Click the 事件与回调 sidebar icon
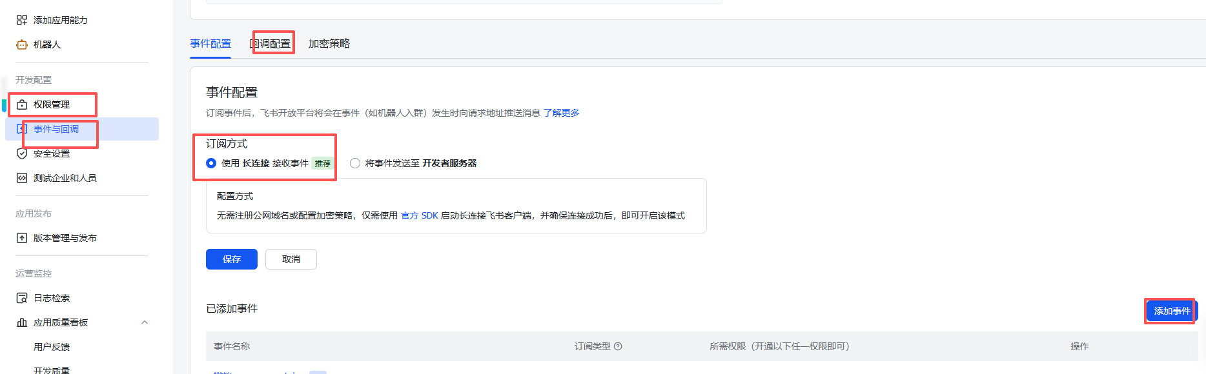This screenshot has width=1206, height=374. pos(22,129)
